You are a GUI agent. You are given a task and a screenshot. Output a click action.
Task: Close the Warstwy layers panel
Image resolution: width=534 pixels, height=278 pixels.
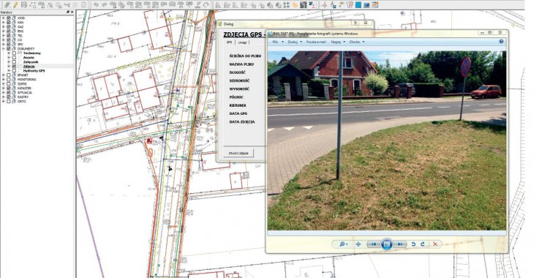click(x=72, y=12)
